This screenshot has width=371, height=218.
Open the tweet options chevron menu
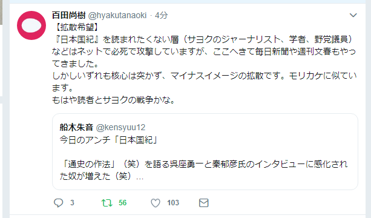(353, 15)
